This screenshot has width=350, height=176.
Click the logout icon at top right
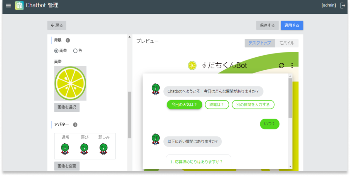pyautogui.click(x=343, y=5)
